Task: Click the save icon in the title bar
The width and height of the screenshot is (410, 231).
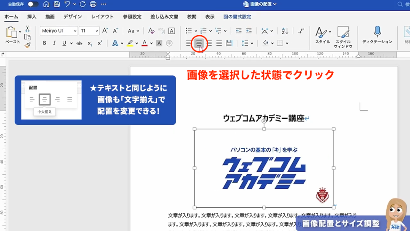Action: pos(57,4)
